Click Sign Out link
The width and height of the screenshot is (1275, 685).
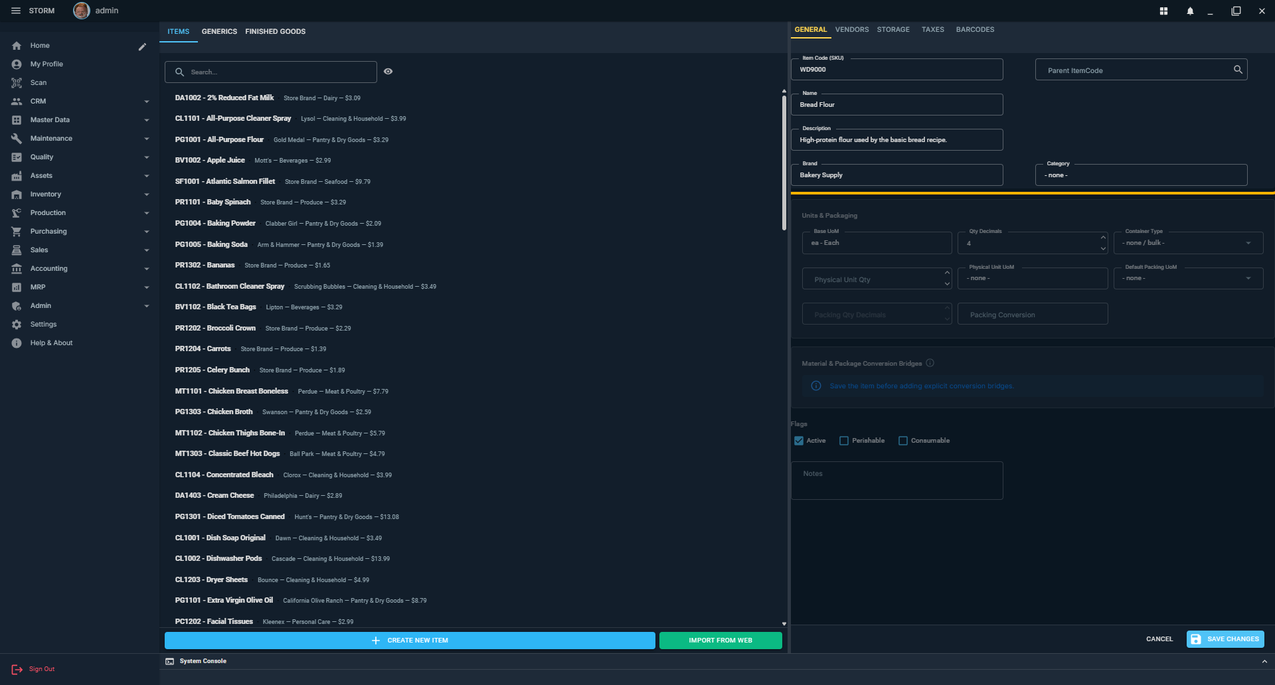[42, 669]
